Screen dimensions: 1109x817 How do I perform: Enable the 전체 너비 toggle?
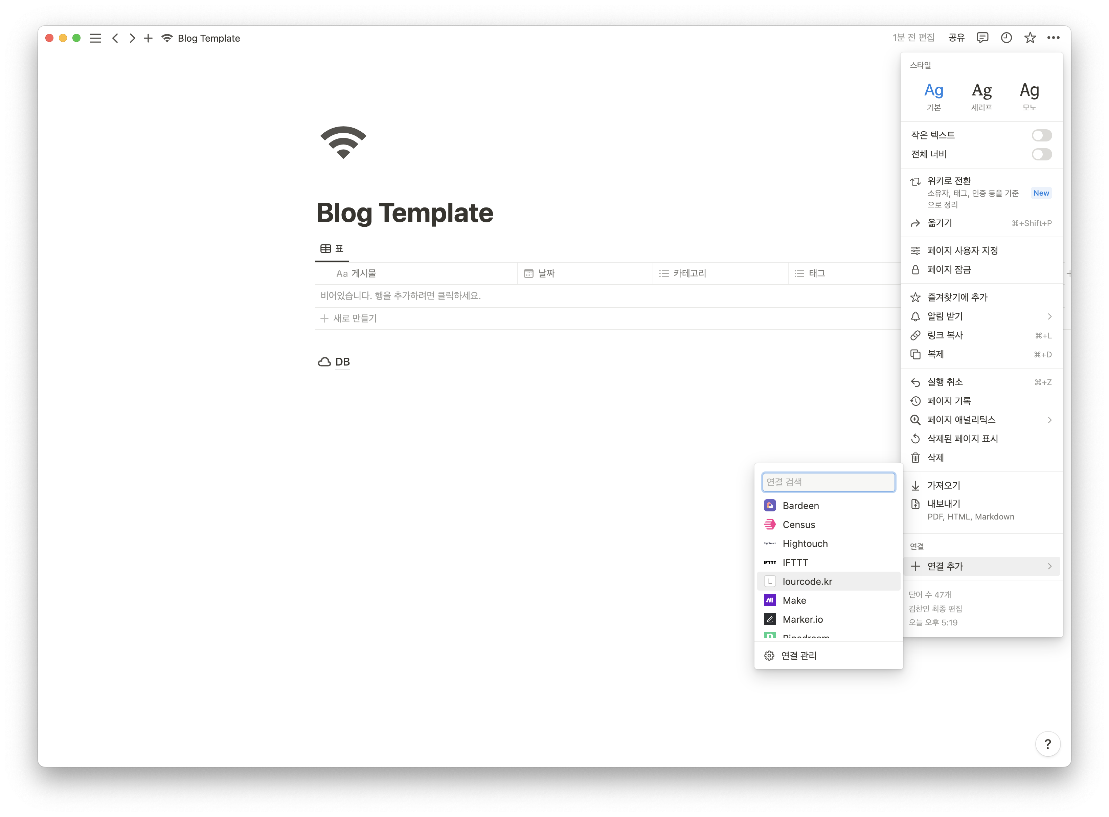(x=1041, y=154)
